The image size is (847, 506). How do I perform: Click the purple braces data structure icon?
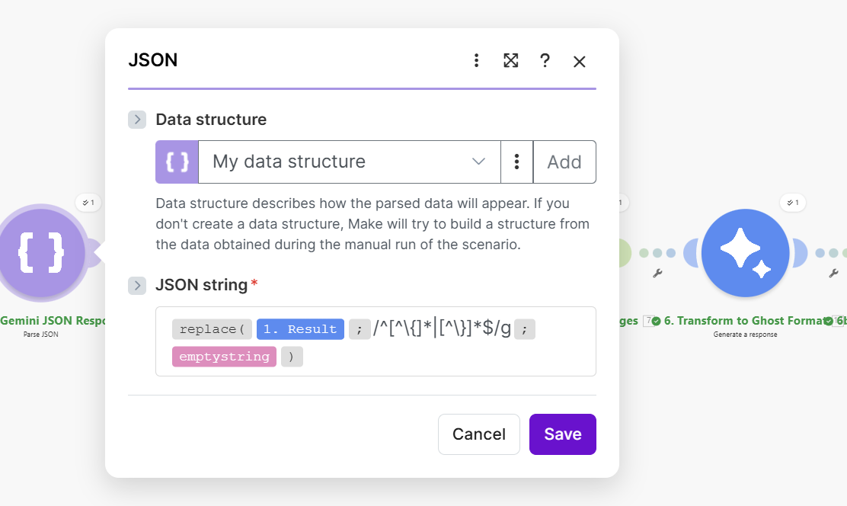(177, 162)
